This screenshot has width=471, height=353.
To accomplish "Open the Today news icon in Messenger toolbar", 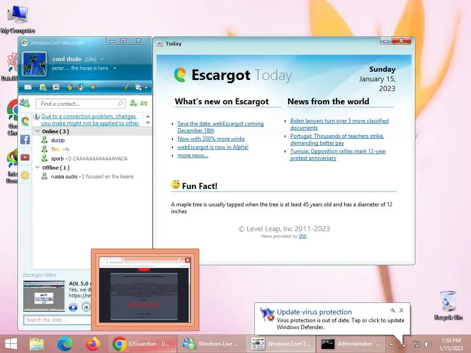I will pos(56,87).
